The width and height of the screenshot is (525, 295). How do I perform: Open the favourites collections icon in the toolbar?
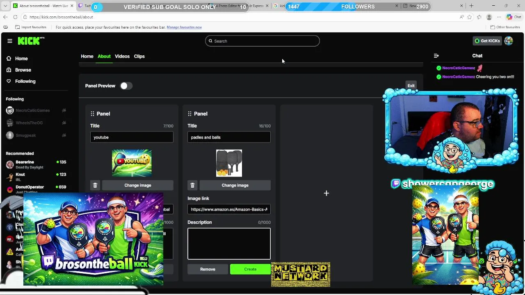pos(479,17)
